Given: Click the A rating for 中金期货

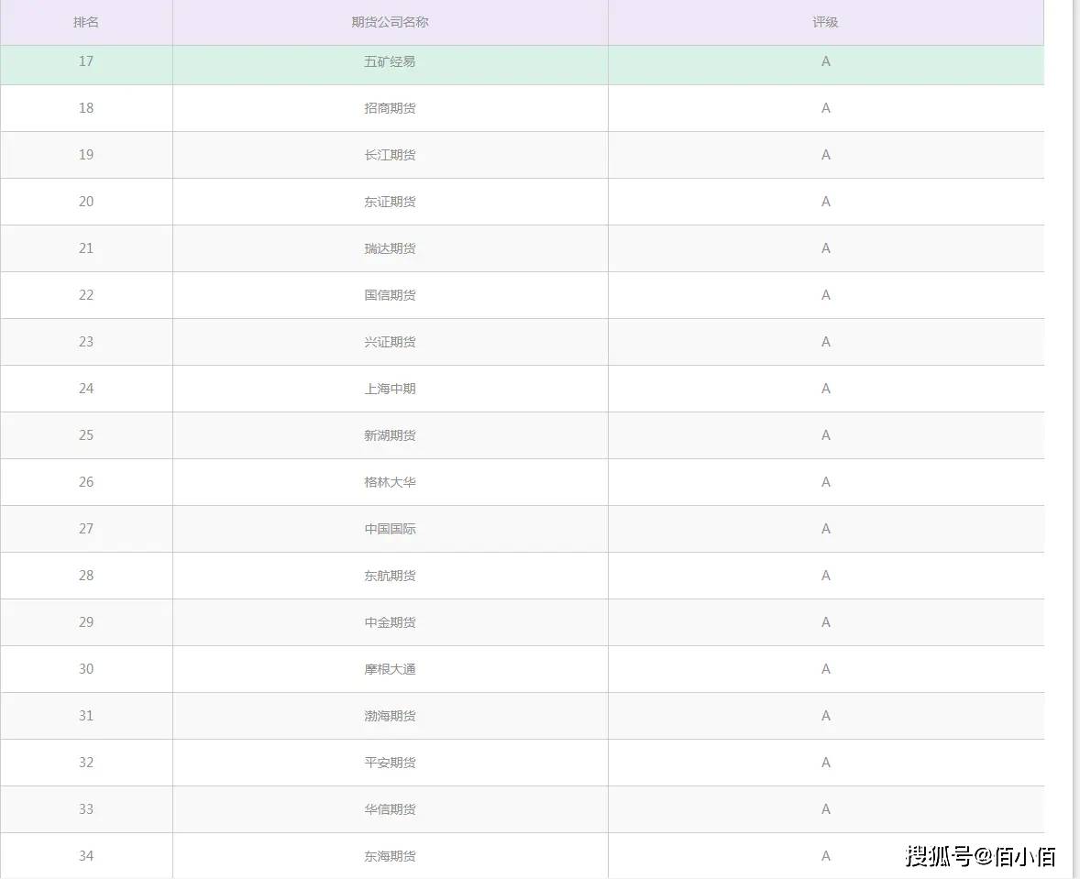Looking at the screenshot, I should click(826, 622).
